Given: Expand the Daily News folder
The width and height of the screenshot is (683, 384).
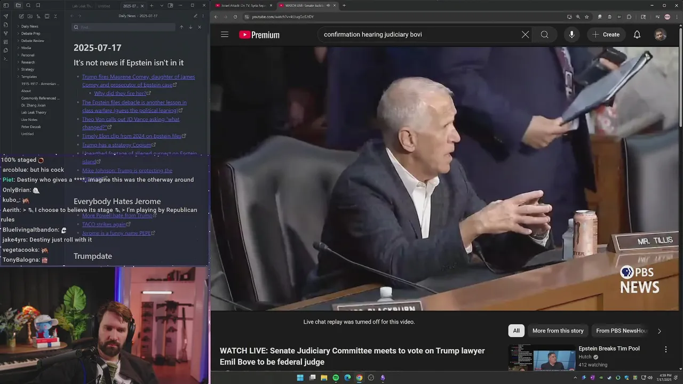Looking at the screenshot, I should pos(30,26).
